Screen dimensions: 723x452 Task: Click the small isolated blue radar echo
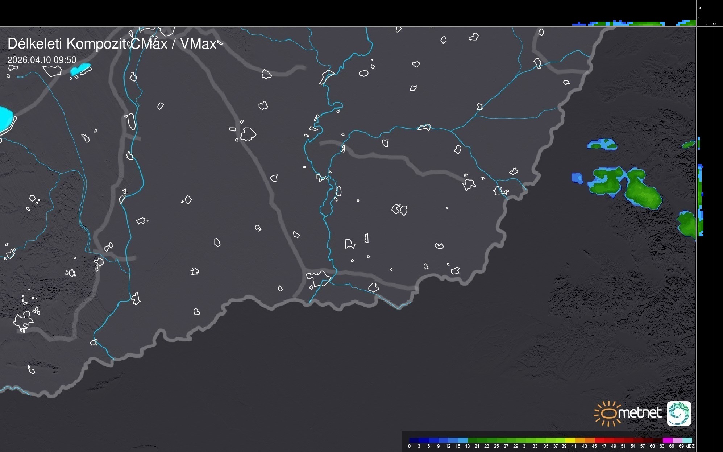[577, 178]
